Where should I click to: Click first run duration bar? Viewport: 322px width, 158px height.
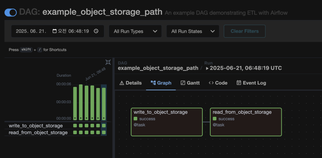(75, 104)
